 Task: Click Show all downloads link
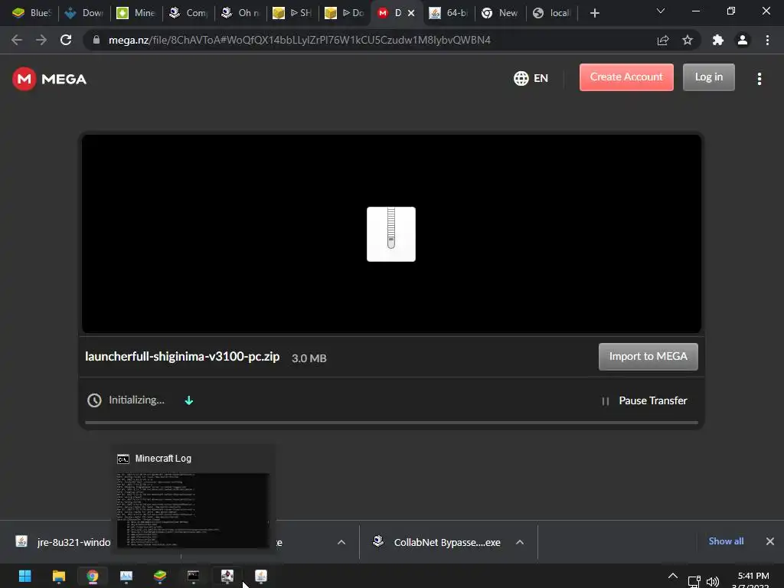tap(726, 541)
